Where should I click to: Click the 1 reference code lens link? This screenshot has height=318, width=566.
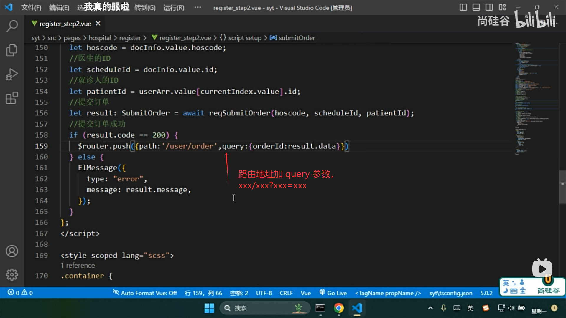(78, 266)
